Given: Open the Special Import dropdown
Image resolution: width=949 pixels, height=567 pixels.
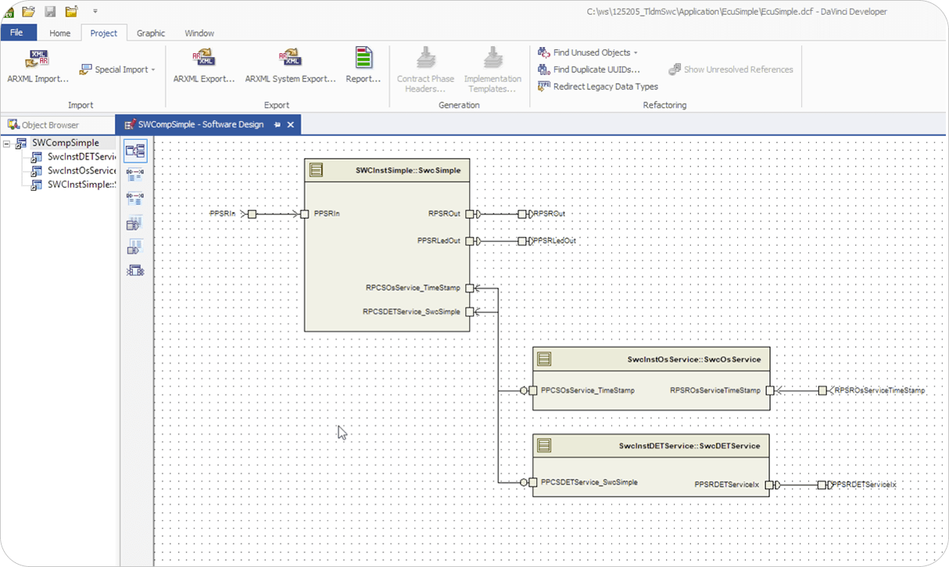Looking at the screenshot, I should click(x=117, y=70).
